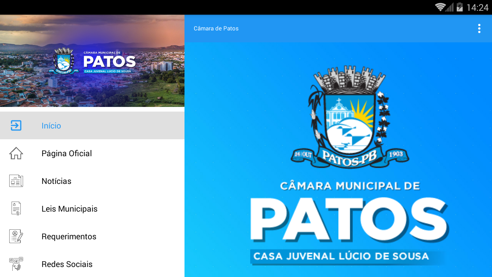The width and height of the screenshot is (492, 277).
Task: Tap the cellular signal icon
Action: 449,7
